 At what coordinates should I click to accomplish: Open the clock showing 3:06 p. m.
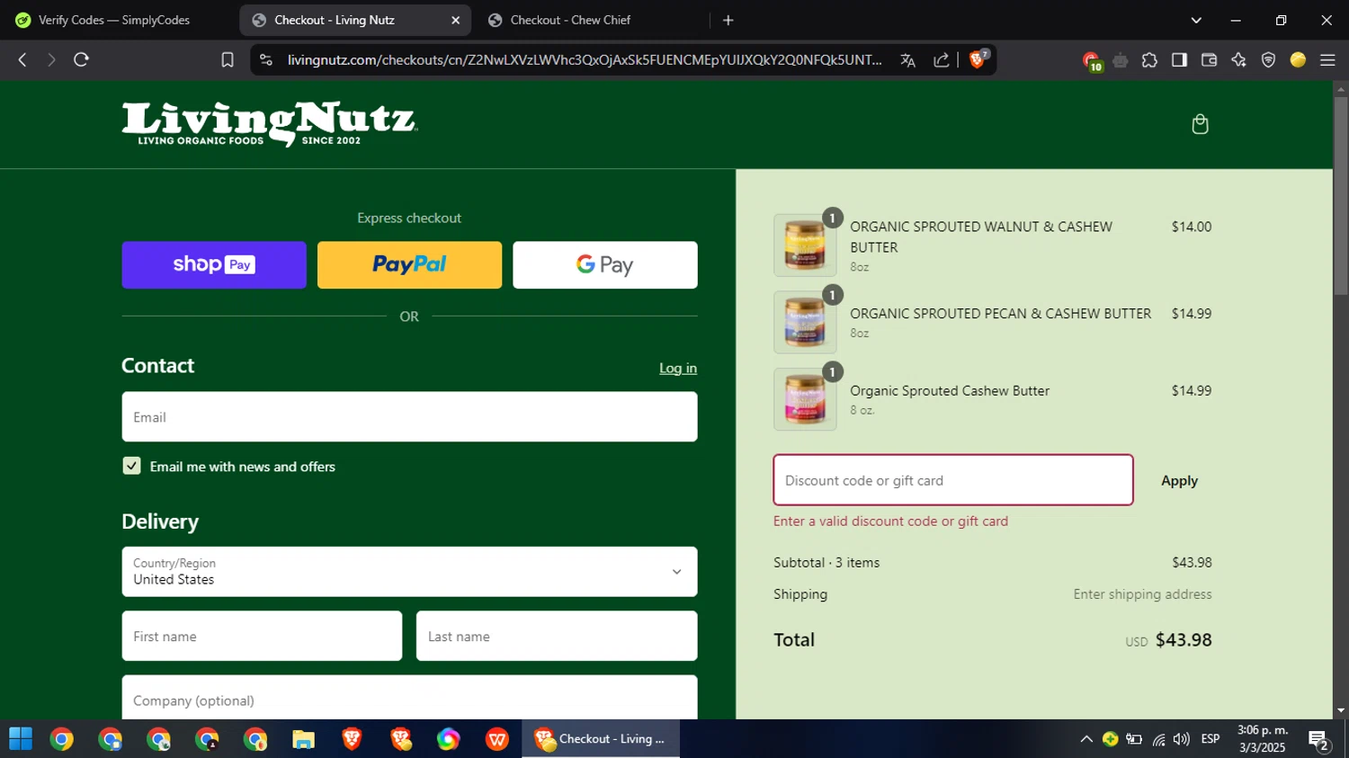coord(1263,739)
